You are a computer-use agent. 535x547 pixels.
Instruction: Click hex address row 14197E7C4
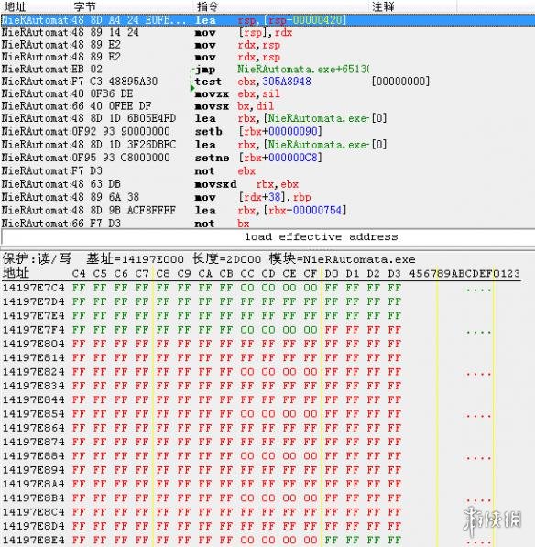pos(34,288)
